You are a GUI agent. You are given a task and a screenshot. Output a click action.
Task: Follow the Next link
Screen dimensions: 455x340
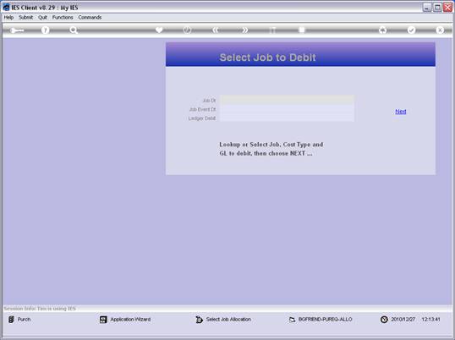point(400,112)
